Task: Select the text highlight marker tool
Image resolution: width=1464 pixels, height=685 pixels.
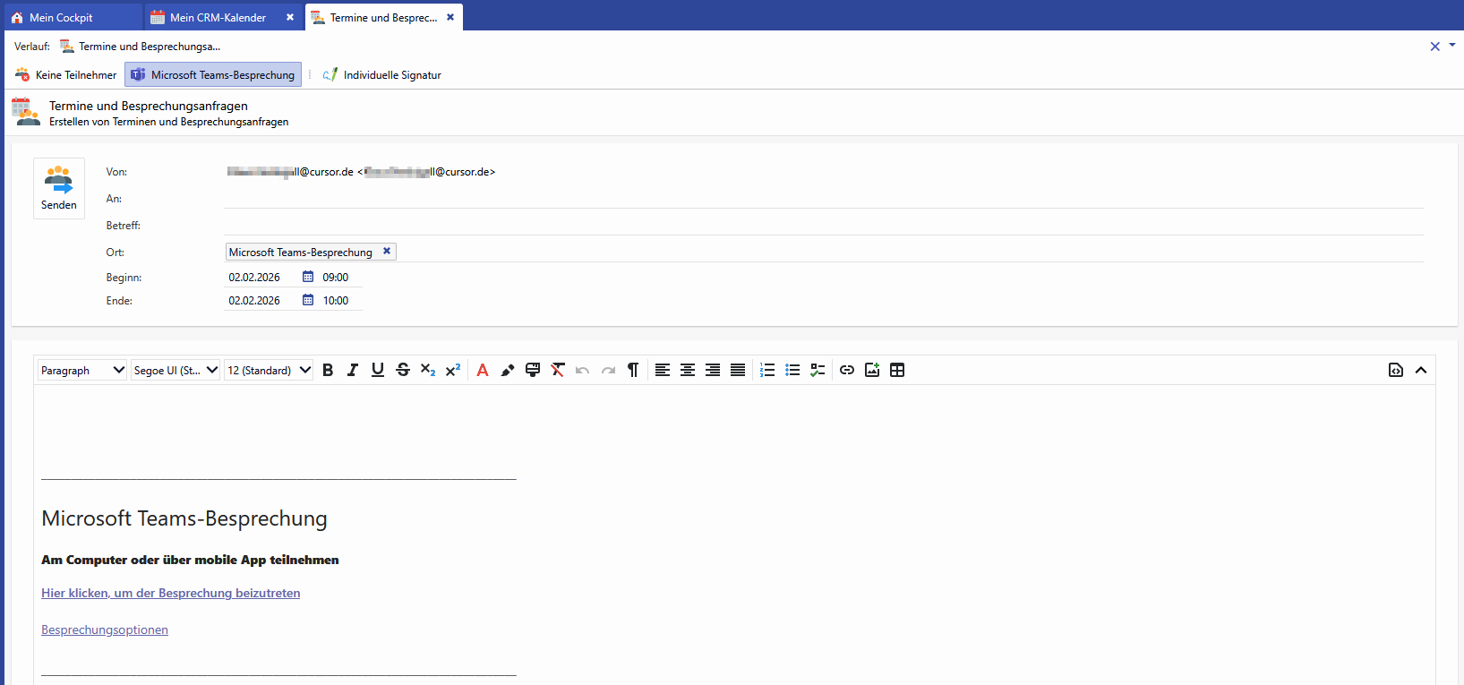Action: (508, 370)
